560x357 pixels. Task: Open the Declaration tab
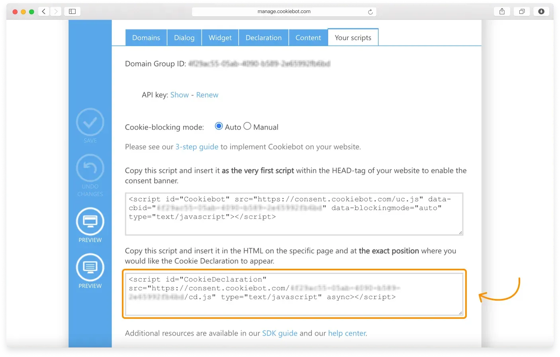click(264, 38)
